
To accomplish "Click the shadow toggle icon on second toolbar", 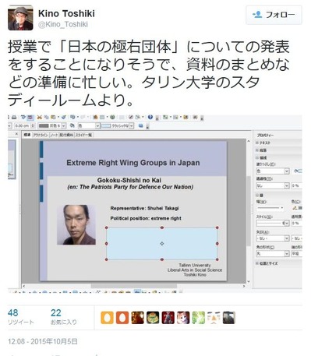I will point(140,125).
